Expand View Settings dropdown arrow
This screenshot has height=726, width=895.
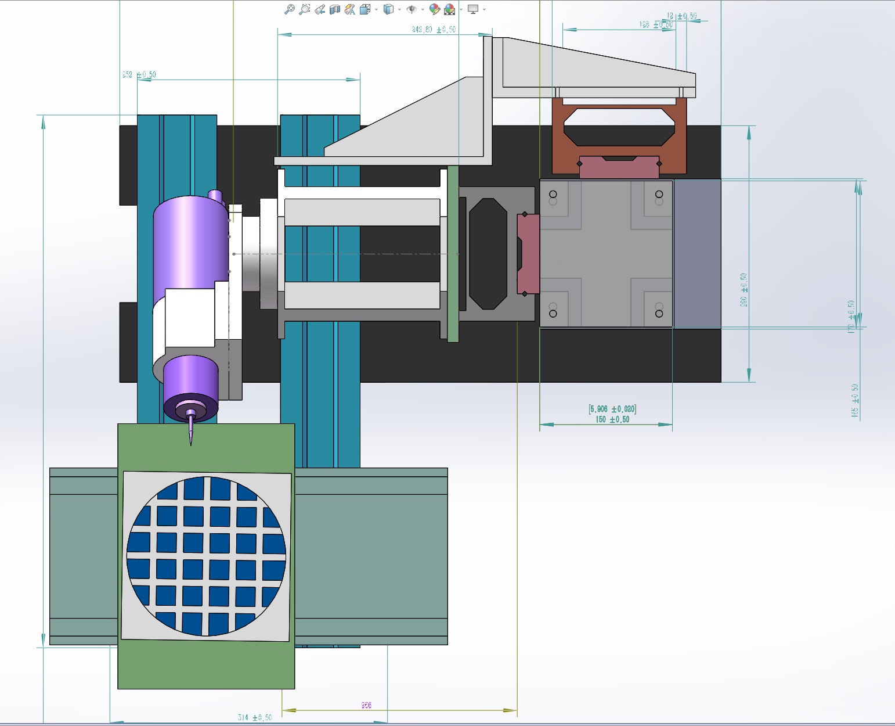point(484,9)
